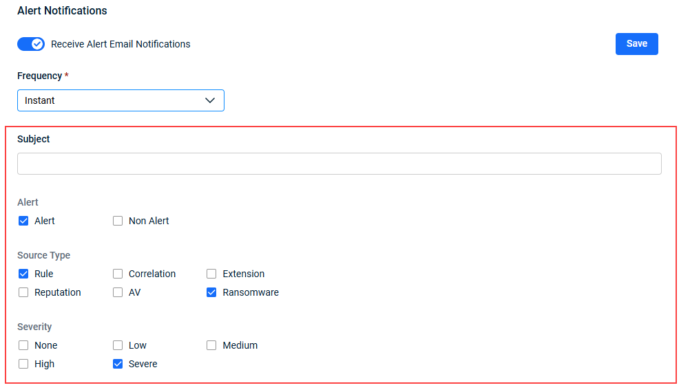
Task: Check the None severity option
Action: [23, 345]
